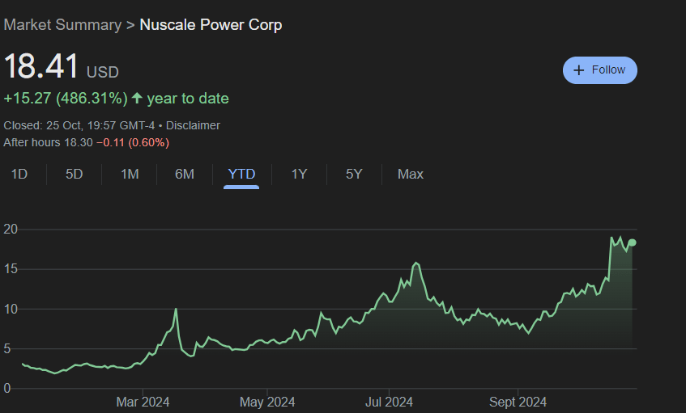Click the Nuscale Power Corp title
The image size is (686, 413).
point(211,25)
